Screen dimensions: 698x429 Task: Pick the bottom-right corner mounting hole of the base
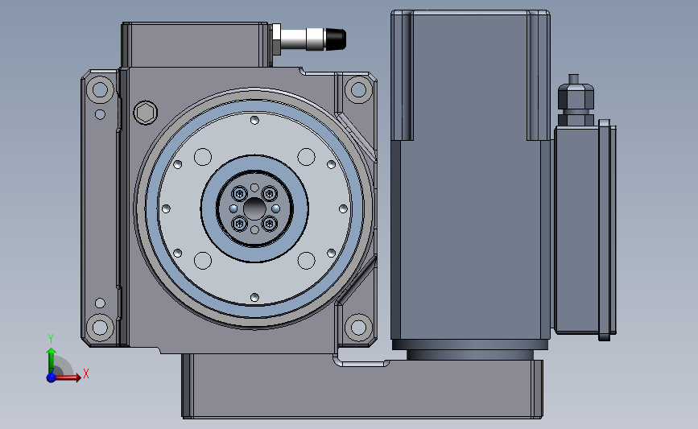tap(359, 328)
